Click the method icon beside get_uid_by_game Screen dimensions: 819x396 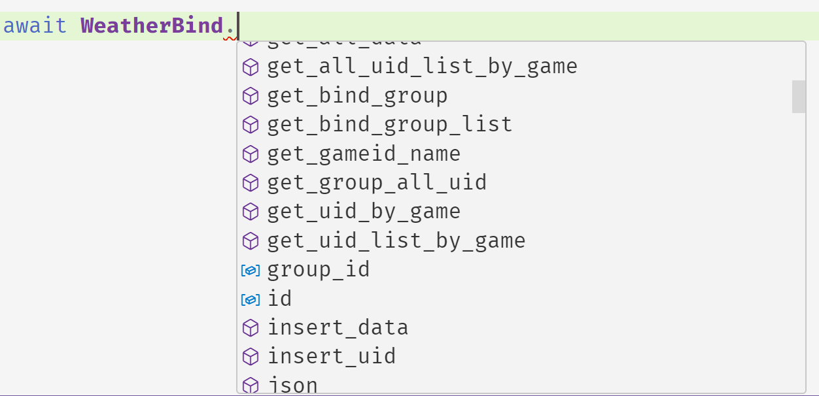(x=251, y=212)
